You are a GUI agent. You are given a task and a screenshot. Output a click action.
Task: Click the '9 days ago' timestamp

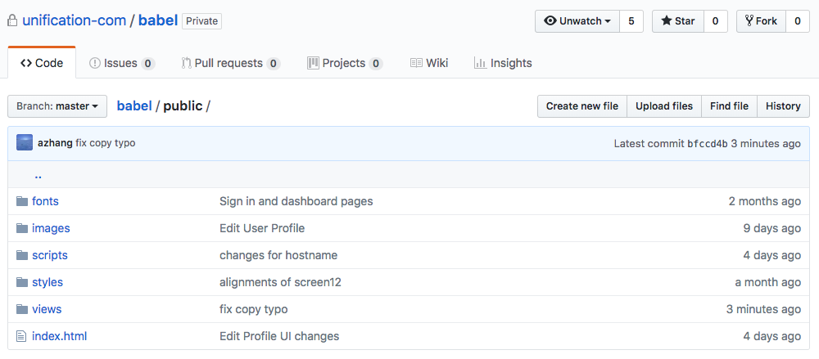772,228
